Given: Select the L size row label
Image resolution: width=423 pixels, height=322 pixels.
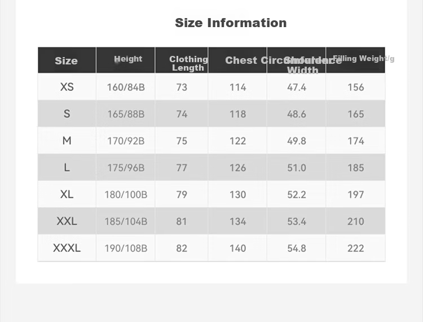Looking at the screenshot, I should [67, 167].
